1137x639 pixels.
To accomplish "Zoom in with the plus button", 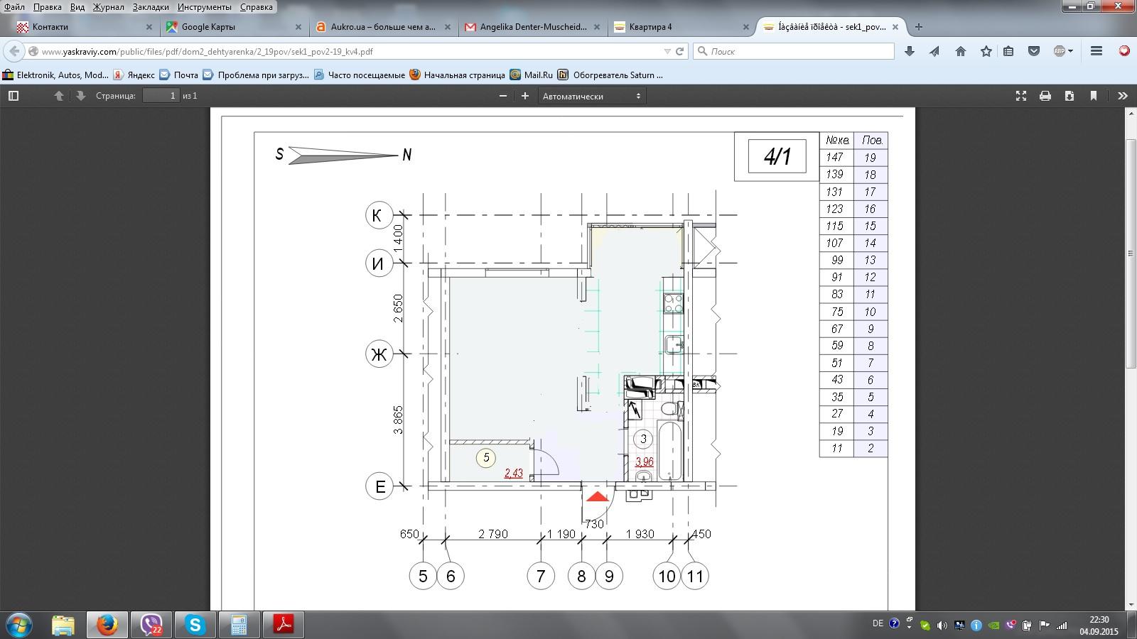I will pyautogui.click(x=525, y=96).
